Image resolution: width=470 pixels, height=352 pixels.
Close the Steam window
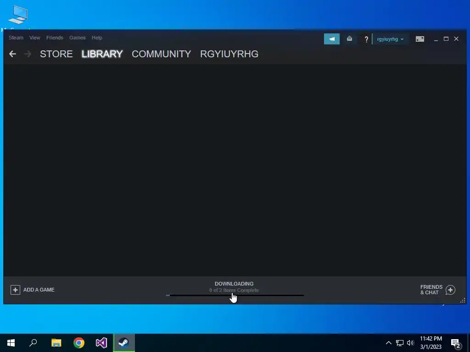pos(456,39)
